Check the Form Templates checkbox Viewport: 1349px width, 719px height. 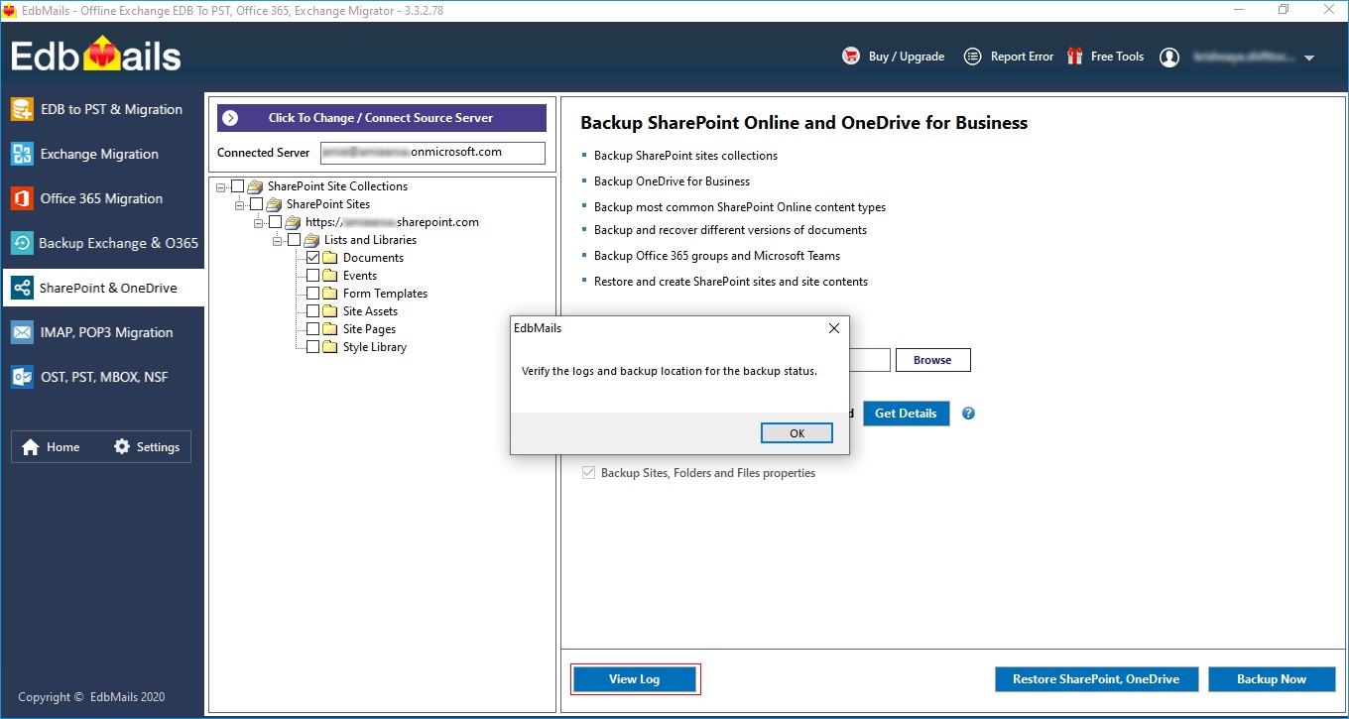pos(312,294)
